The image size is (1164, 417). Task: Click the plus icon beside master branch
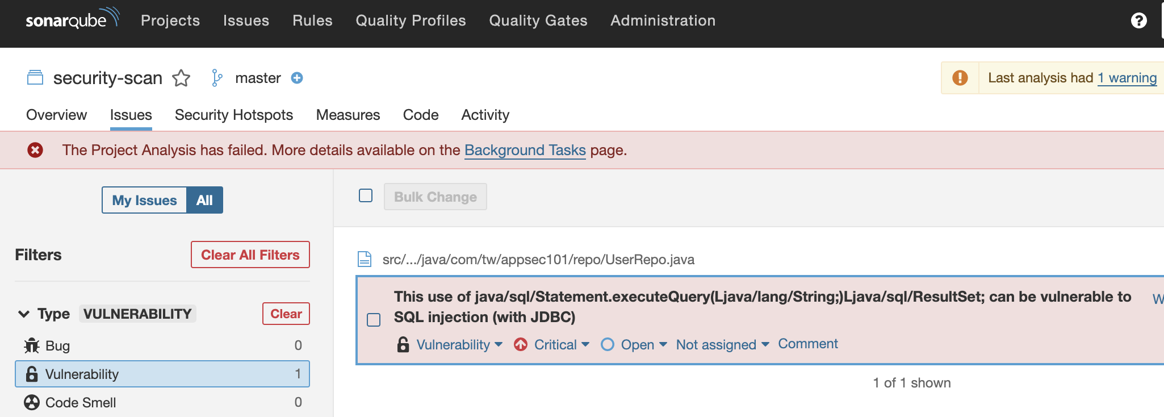(x=297, y=78)
